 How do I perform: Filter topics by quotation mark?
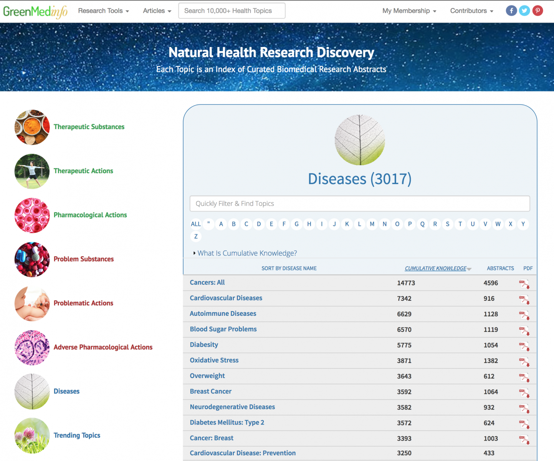click(208, 224)
